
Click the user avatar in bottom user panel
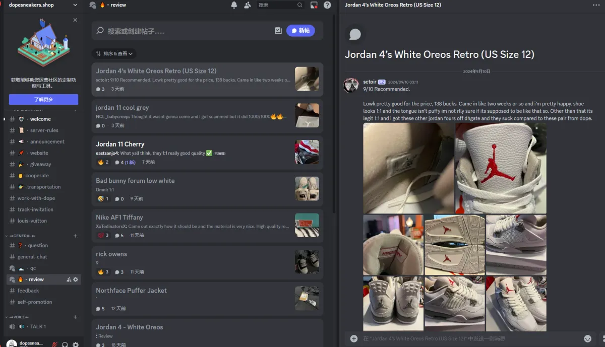point(12,344)
